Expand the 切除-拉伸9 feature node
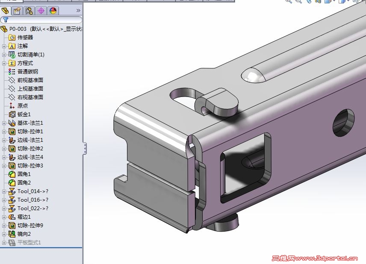This screenshot has width=366, height=264. (x=4, y=226)
